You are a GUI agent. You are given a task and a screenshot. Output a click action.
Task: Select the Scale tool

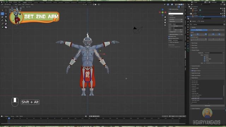point(2,17)
